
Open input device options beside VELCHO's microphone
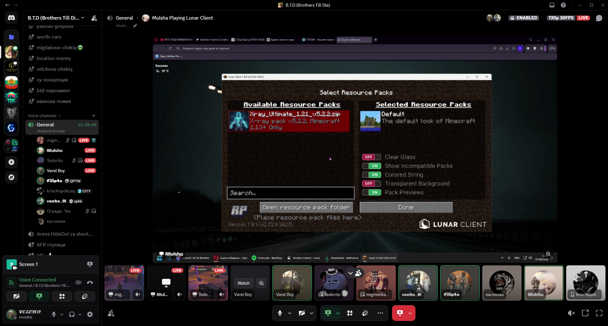click(62, 314)
